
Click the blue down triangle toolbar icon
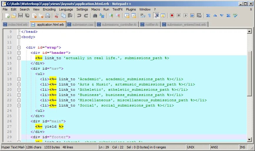pyautogui.click(x=222, y=16)
